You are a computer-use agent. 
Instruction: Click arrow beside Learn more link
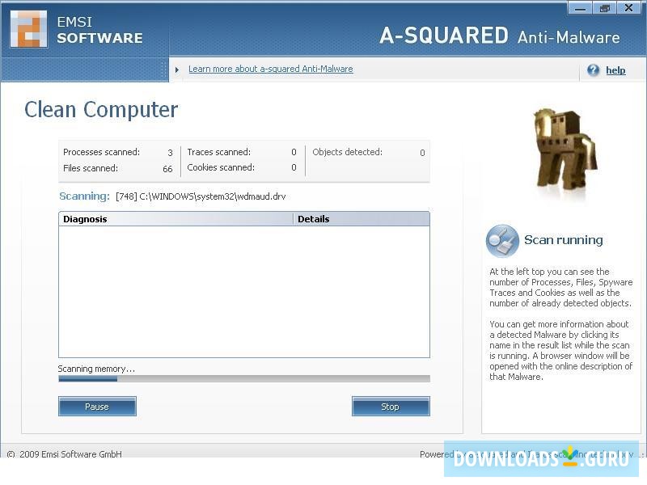(x=177, y=70)
